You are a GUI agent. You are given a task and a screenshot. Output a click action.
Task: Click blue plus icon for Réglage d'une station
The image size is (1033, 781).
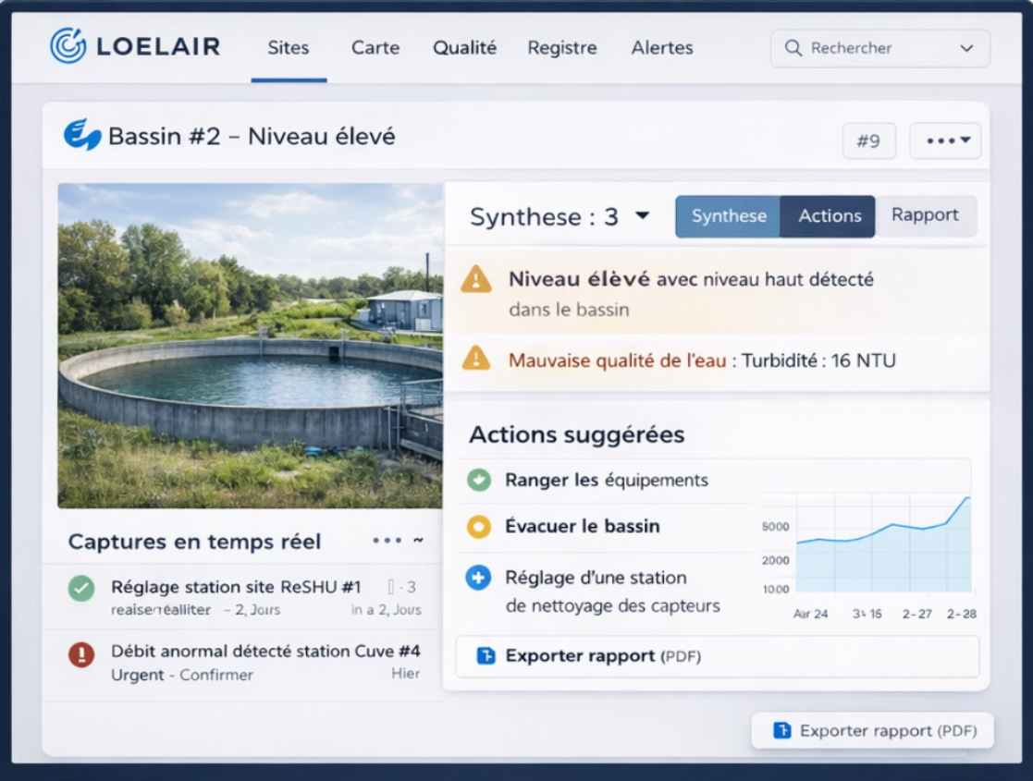point(481,578)
